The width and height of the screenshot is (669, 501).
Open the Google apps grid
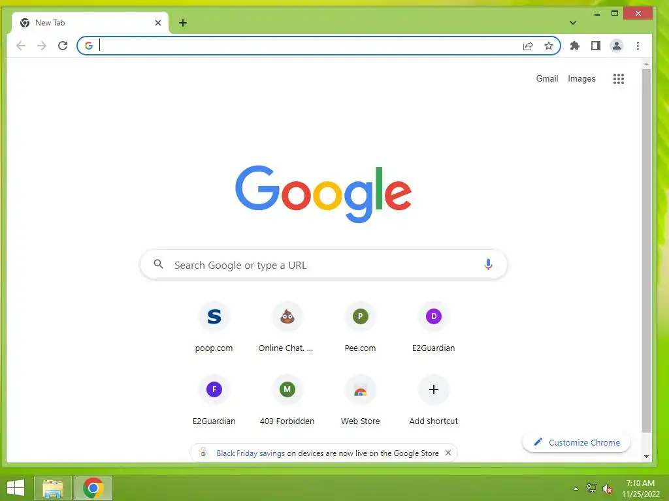(x=619, y=79)
